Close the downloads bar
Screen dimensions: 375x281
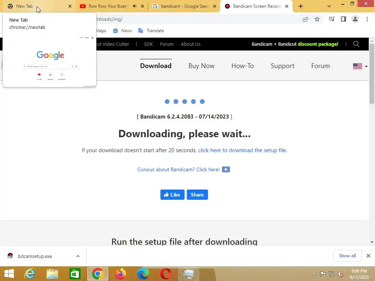click(368, 256)
